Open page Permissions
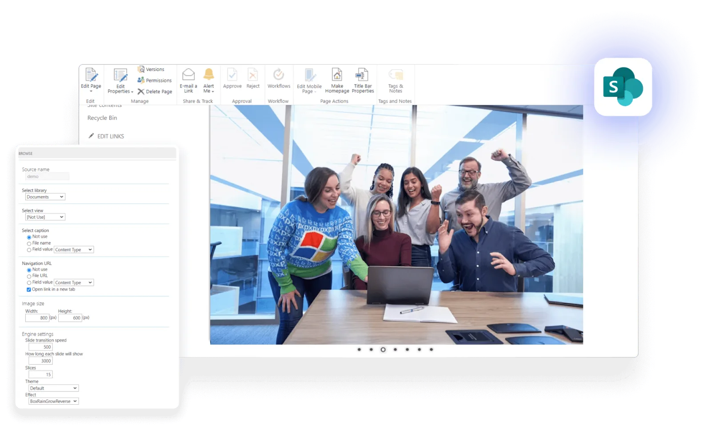The image size is (711, 430). [x=154, y=80]
